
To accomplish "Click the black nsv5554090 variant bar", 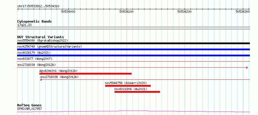I will (133, 43).
